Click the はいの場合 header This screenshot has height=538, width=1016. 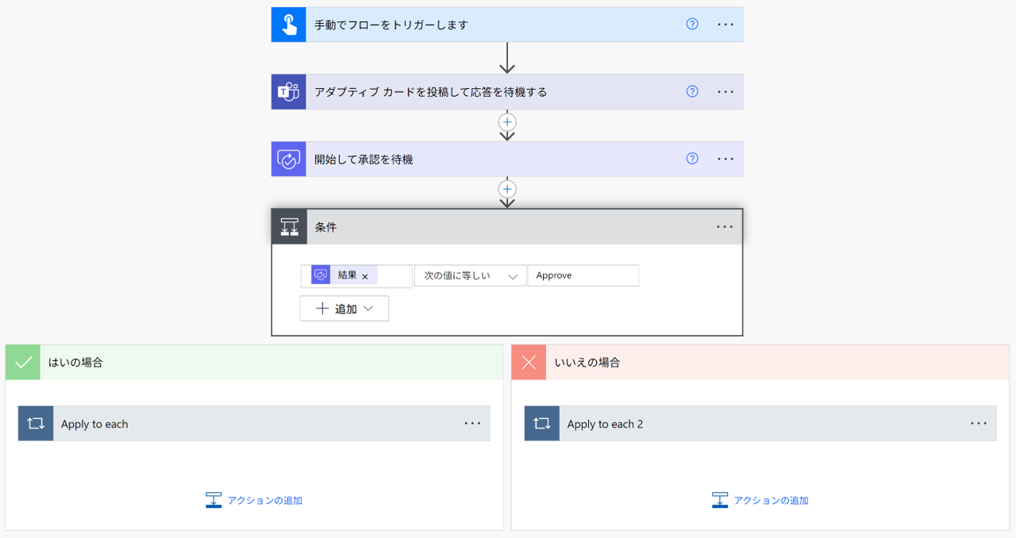tap(254, 363)
